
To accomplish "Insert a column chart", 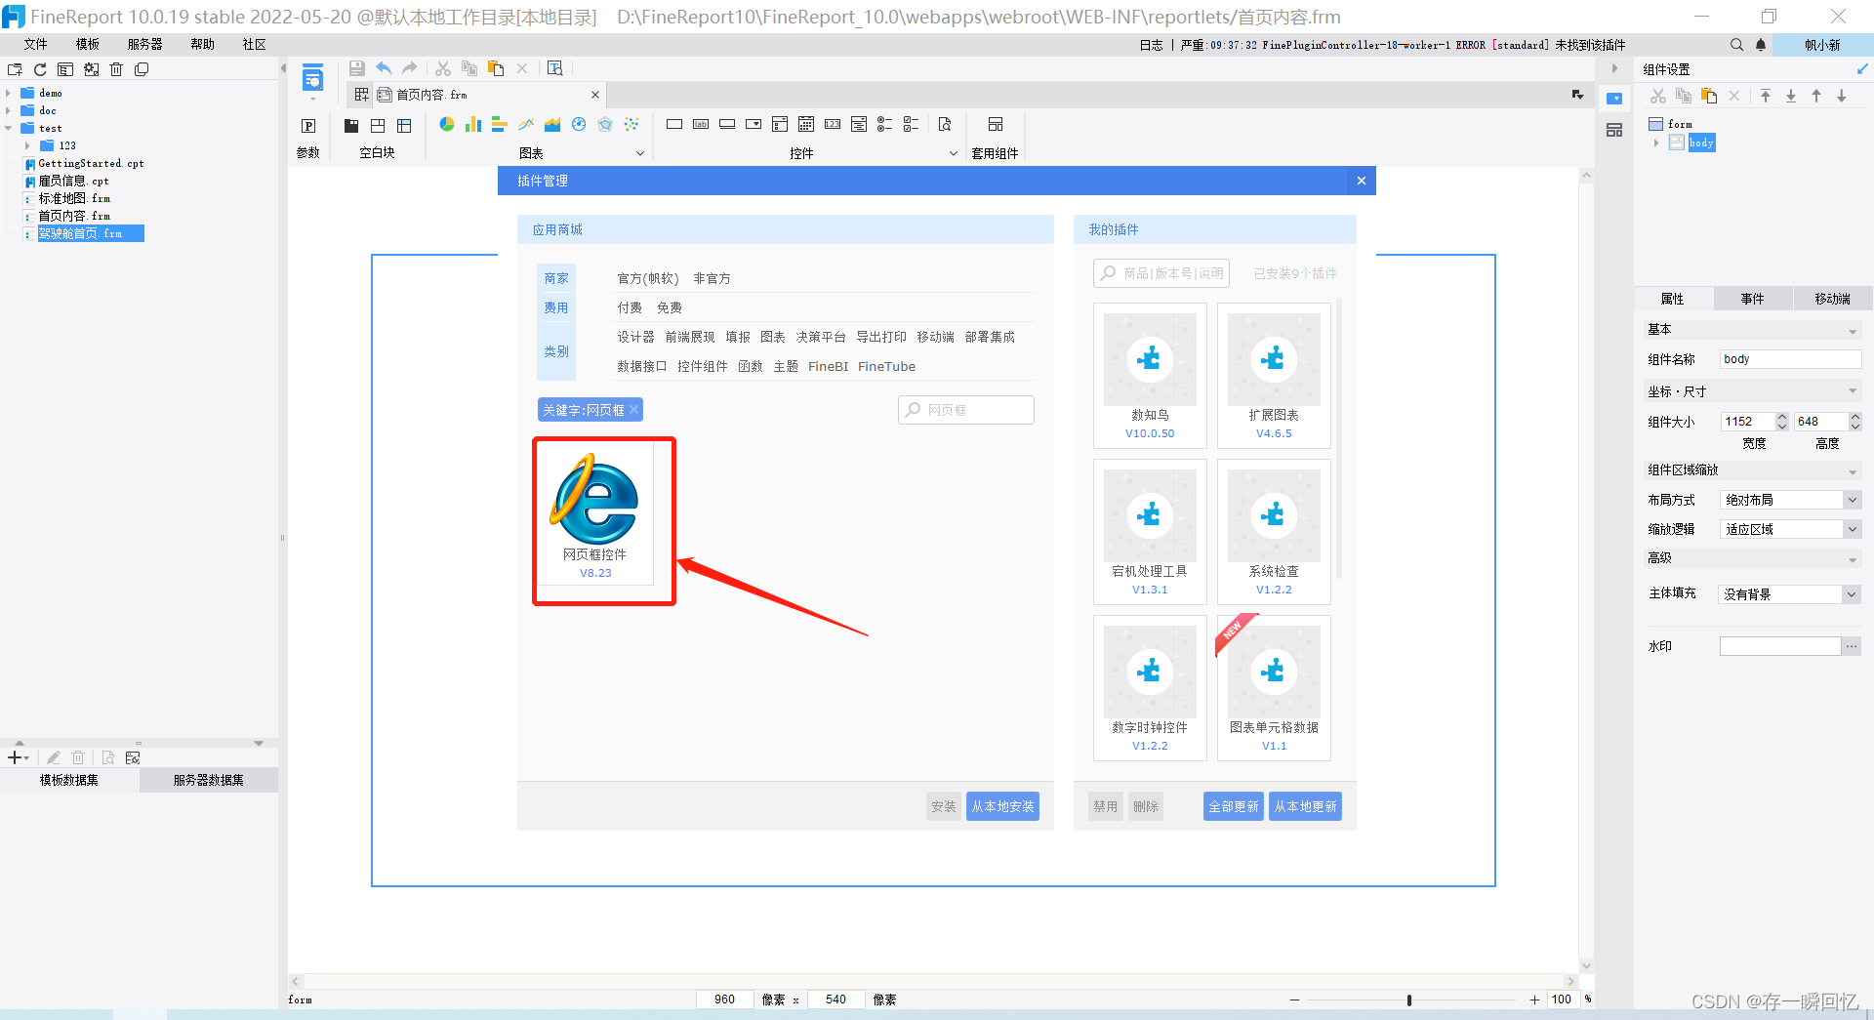I will click(473, 124).
